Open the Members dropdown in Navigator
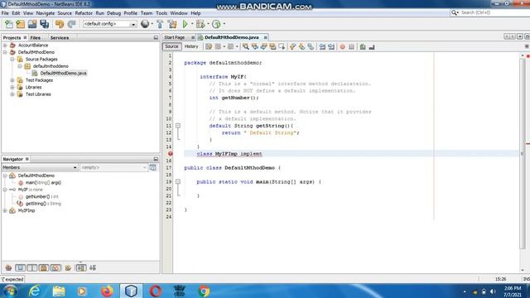 [x=40, y=167]
